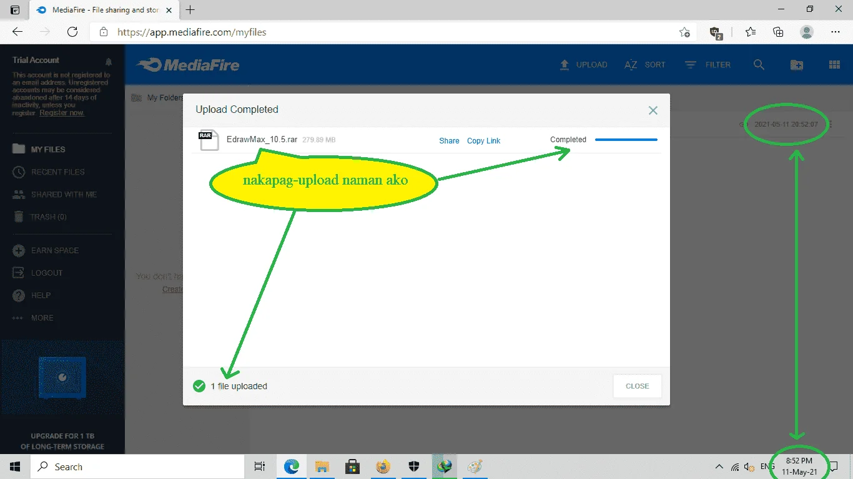Switch to grid view icon
853x479 pixels.
(834, 65)
